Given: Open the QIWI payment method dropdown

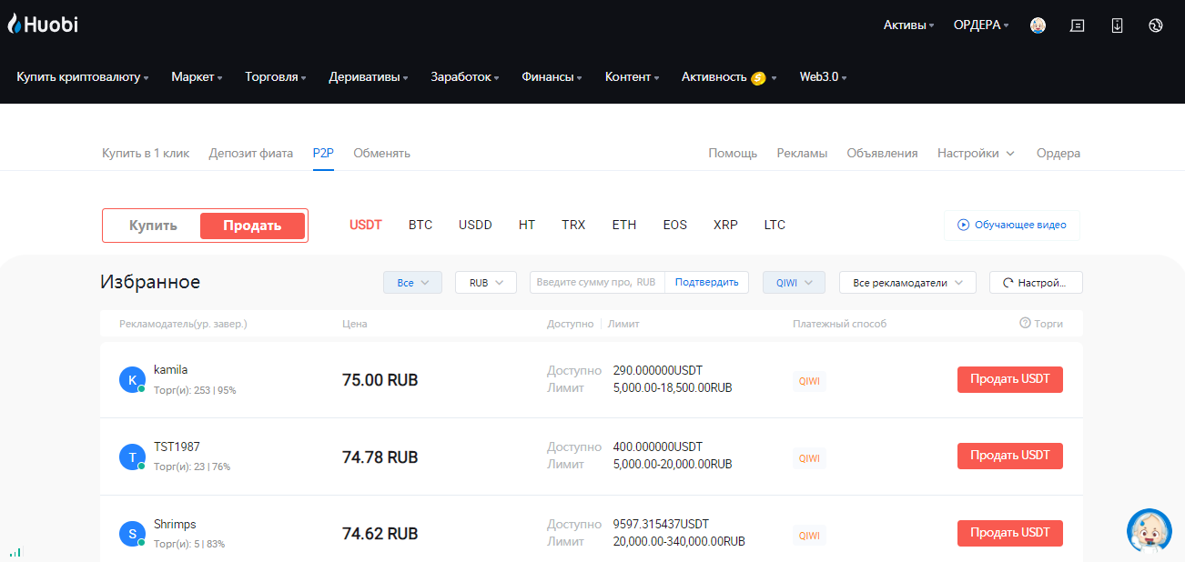Looking at the screenshot, I should (794, 283).
